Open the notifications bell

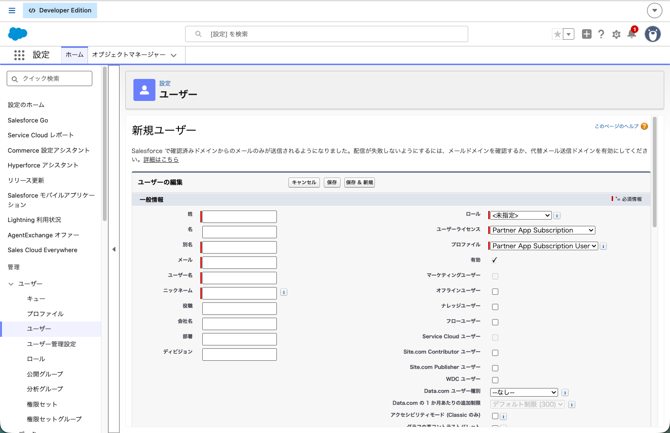(x=632, y=33)
